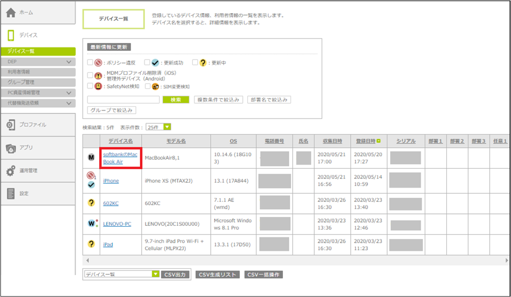
Task: Toggle the update success (更新成功) checkbox
Action: [147, 63]
